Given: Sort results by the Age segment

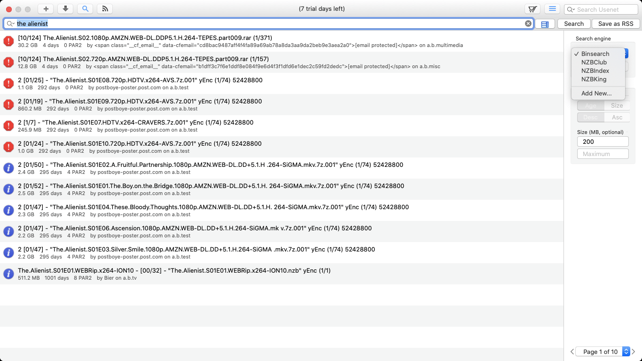Looking at the screenshot, I should click(590, 105).
